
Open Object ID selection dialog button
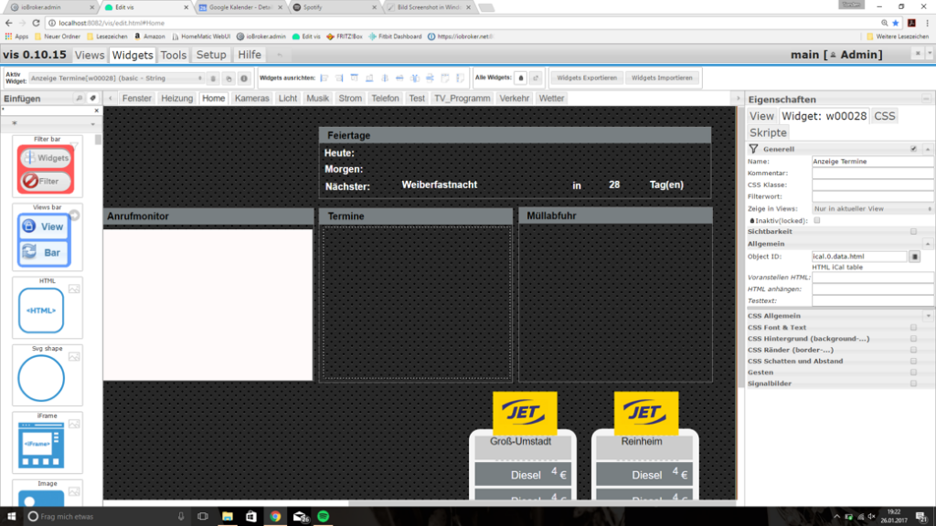click(914, 257)
